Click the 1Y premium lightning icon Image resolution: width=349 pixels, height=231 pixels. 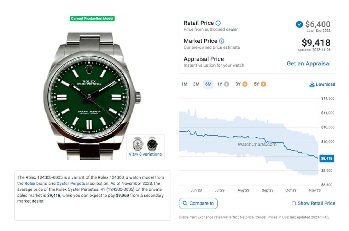point(227,84)
